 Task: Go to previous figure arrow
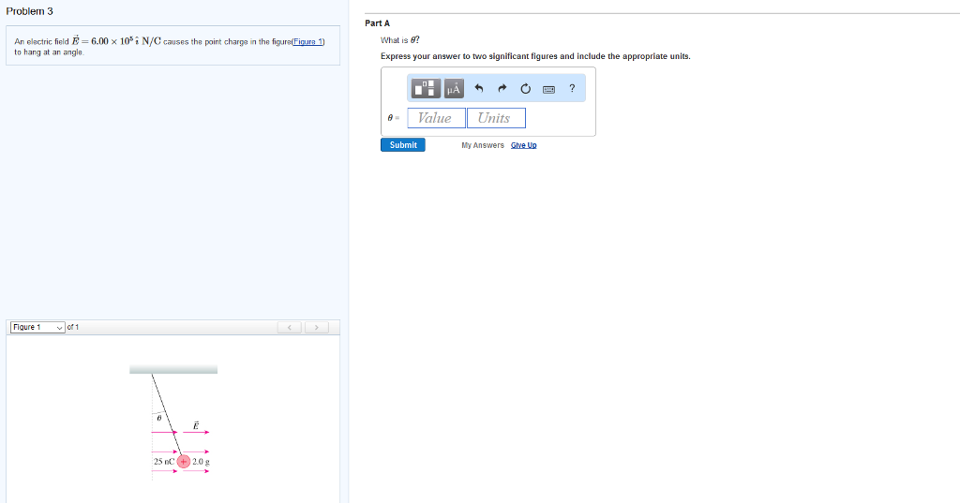click(x=290, y=328)
